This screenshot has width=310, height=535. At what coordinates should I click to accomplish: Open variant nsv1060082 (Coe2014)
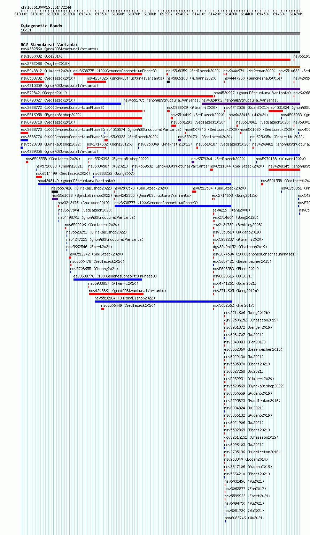(x=42, y=56)
